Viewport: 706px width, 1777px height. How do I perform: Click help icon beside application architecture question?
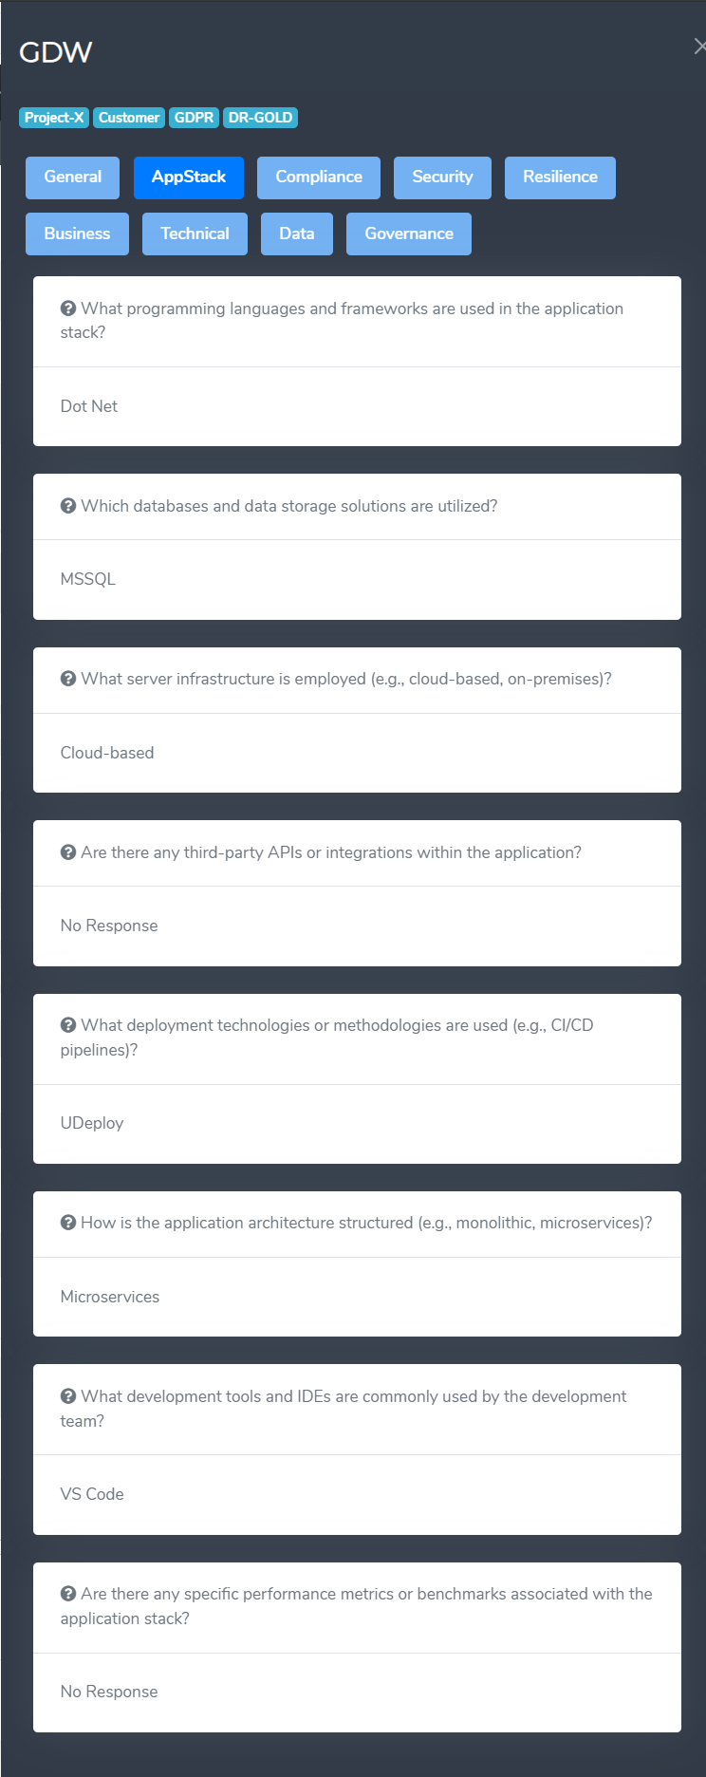68,1223
